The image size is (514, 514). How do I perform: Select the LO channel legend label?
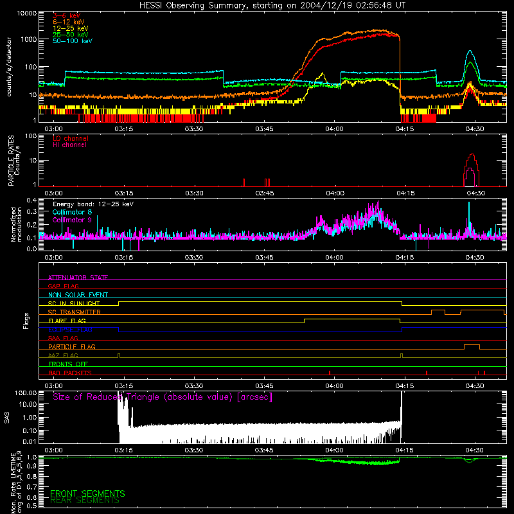click(x=71, y=138)
